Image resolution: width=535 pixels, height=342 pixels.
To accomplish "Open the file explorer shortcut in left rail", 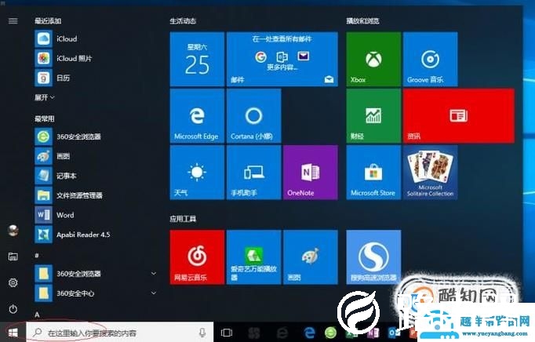I will pos(13,256).
